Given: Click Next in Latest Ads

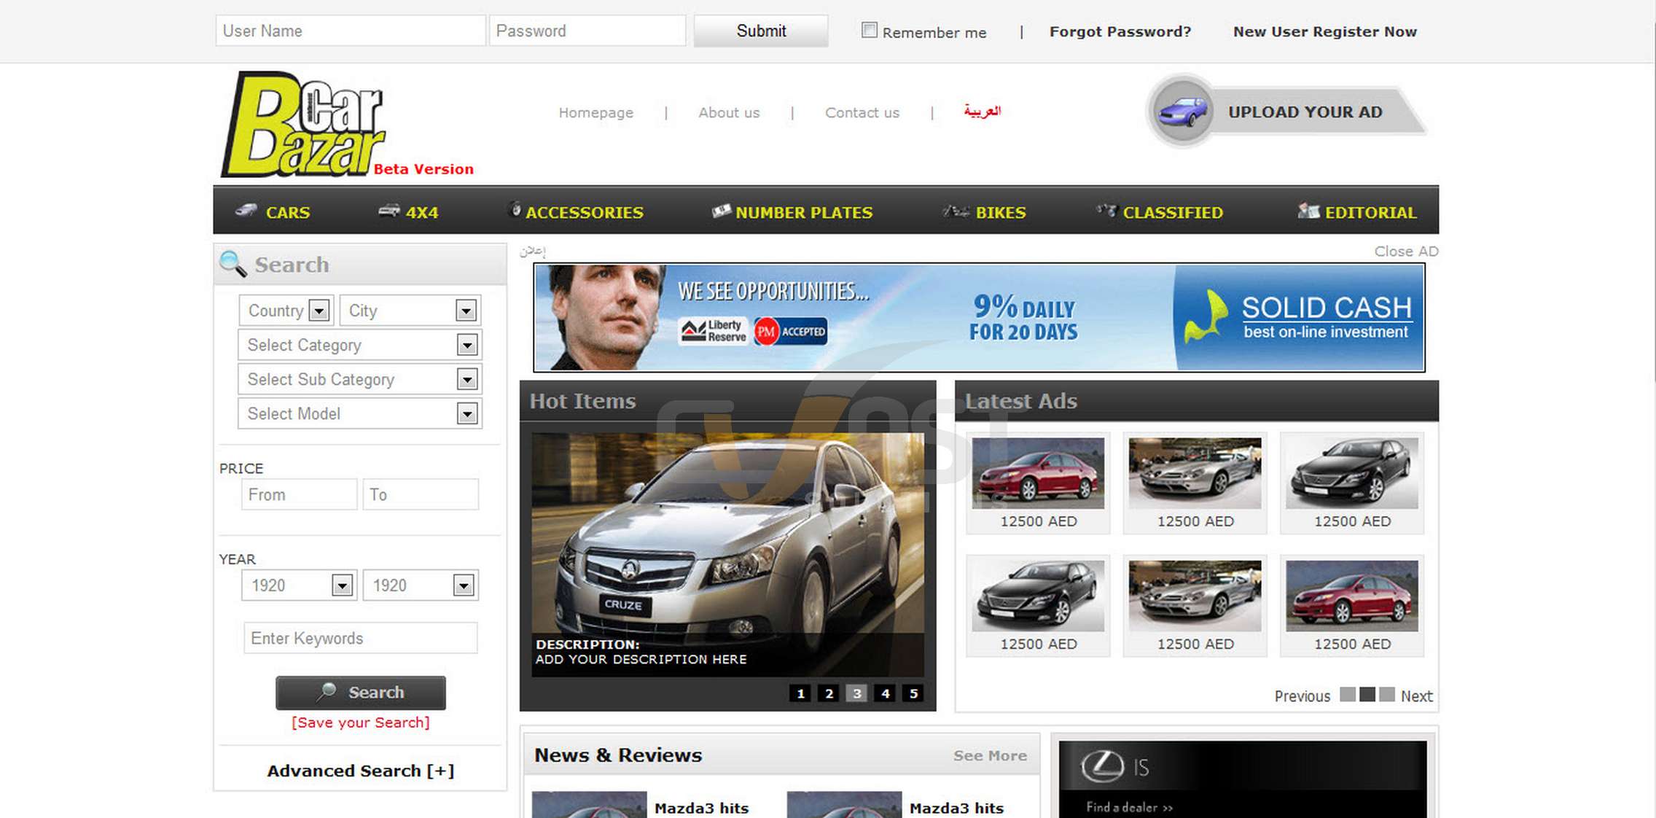Looking at the screenshot, I should [1416, 696].
